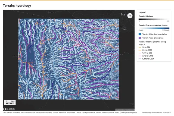Click the 'Terrain: Hillshade' legend label

pyautogui.click(x=146, y=16)
